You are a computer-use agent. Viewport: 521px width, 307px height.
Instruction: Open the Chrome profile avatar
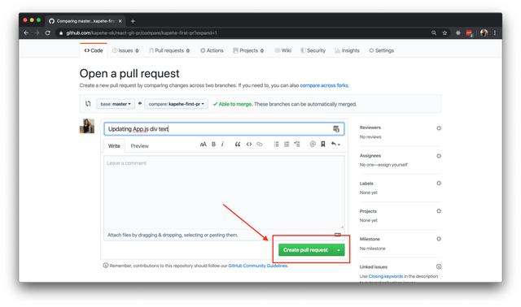click(x=484, y=32)
